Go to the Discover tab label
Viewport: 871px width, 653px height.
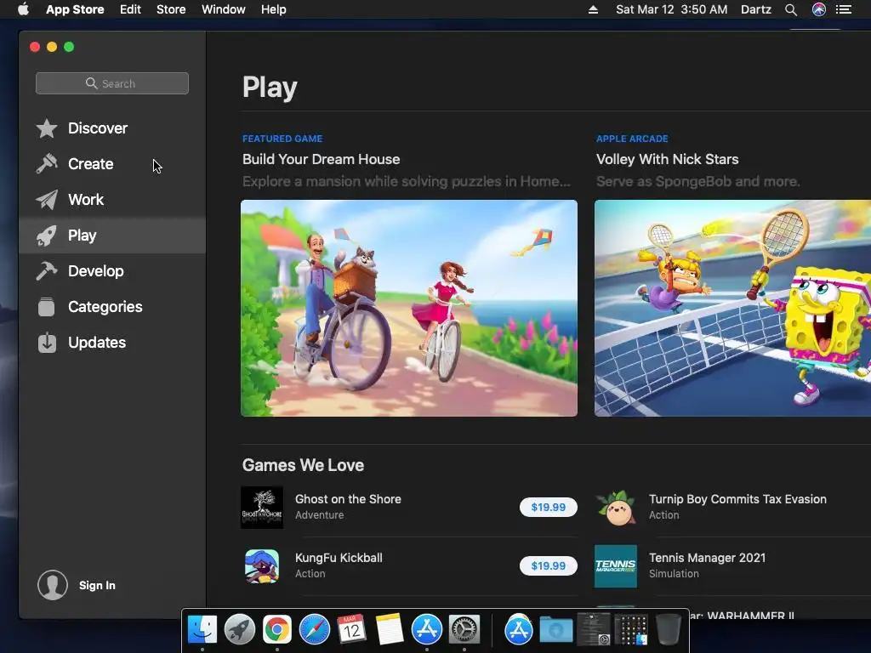[98, 128]
